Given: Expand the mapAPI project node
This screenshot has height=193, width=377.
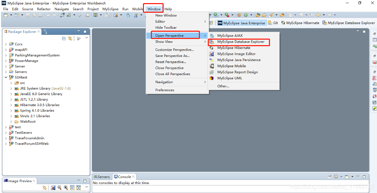Looking at the screenshot, I should (6, 50).
